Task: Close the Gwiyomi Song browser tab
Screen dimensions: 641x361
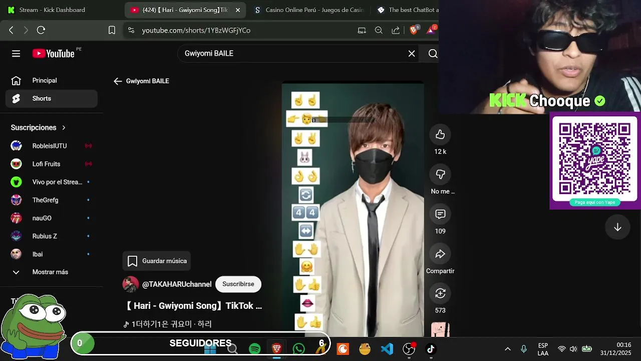Action: (238, 10)
